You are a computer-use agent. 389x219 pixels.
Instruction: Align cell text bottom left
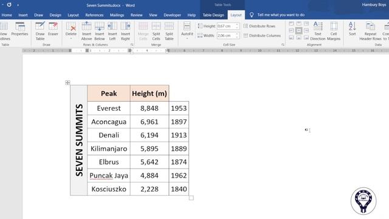292,38
